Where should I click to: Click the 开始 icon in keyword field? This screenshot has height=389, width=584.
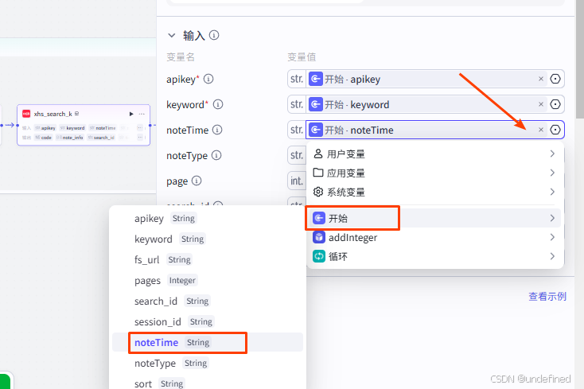[315, 104]
